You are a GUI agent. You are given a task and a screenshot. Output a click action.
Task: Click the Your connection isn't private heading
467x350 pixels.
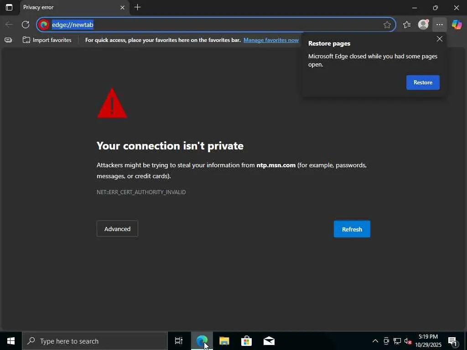point(170,146)
